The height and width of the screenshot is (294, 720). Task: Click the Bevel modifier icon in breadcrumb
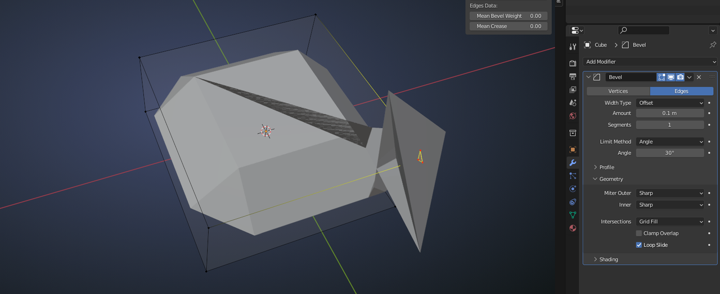pyautogui.click(x=625, y=45)
